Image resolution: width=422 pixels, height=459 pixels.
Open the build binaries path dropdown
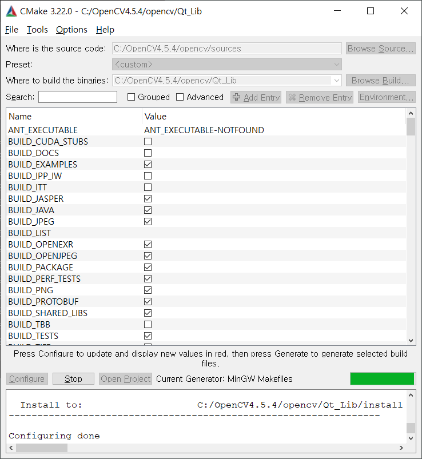[x=336, y=80]
